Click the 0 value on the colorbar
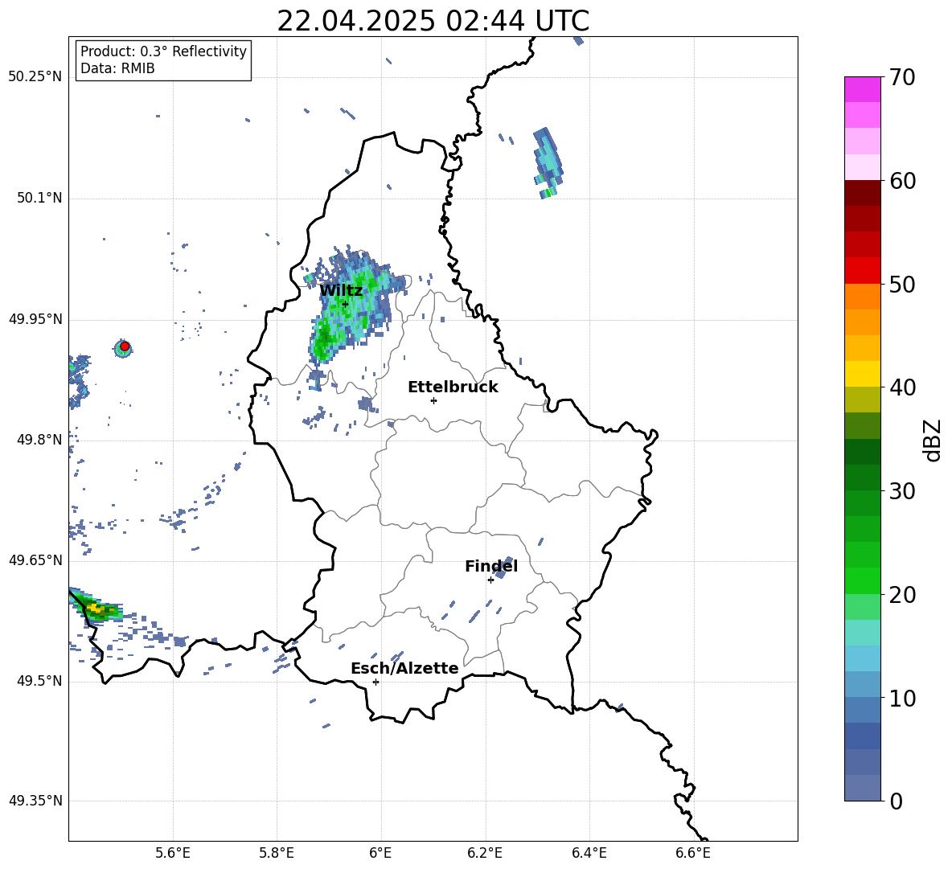The width and height of the screenshot is (952, 869). click(x=896, y=801)
